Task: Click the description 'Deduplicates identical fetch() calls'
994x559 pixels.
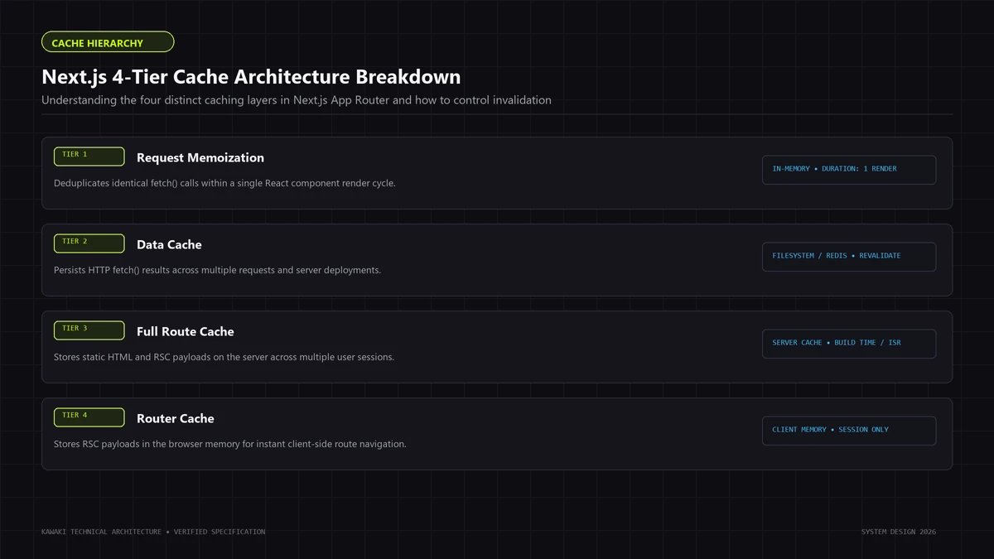Action: tap(224, 183)
